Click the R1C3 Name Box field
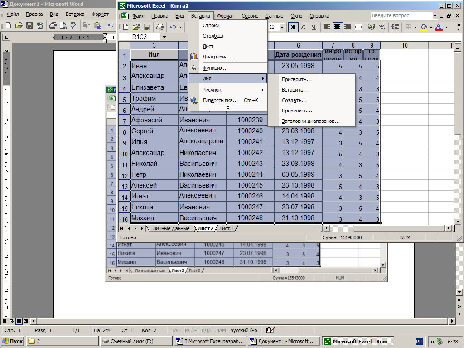 (x=140, y=37)
